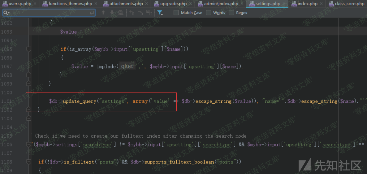Click the Find All usages icon

121,13
